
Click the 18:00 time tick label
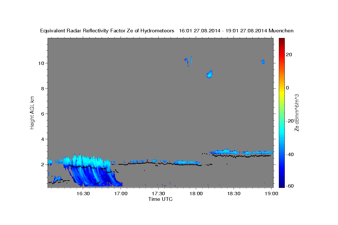click(196, 194)
